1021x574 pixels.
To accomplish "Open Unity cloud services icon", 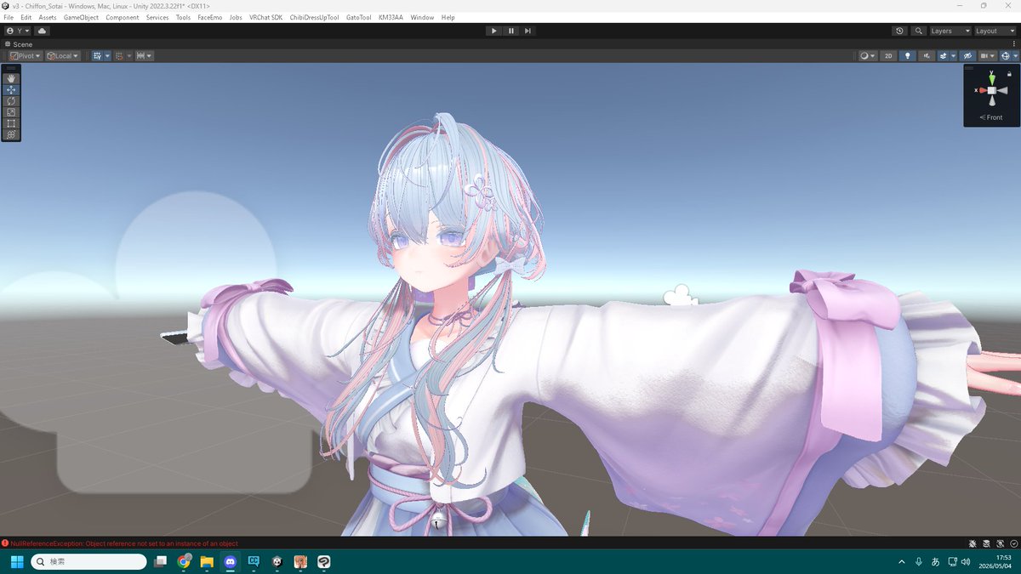I will click(42, 31).
